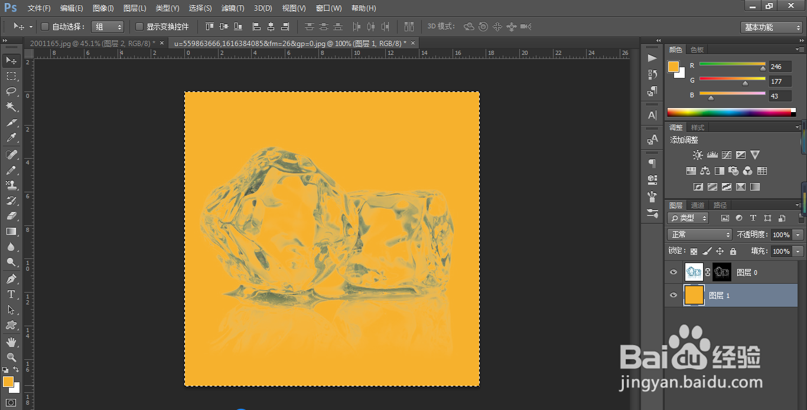
Task: Open the 滤镜(T) menu
Action: (232, 8)
